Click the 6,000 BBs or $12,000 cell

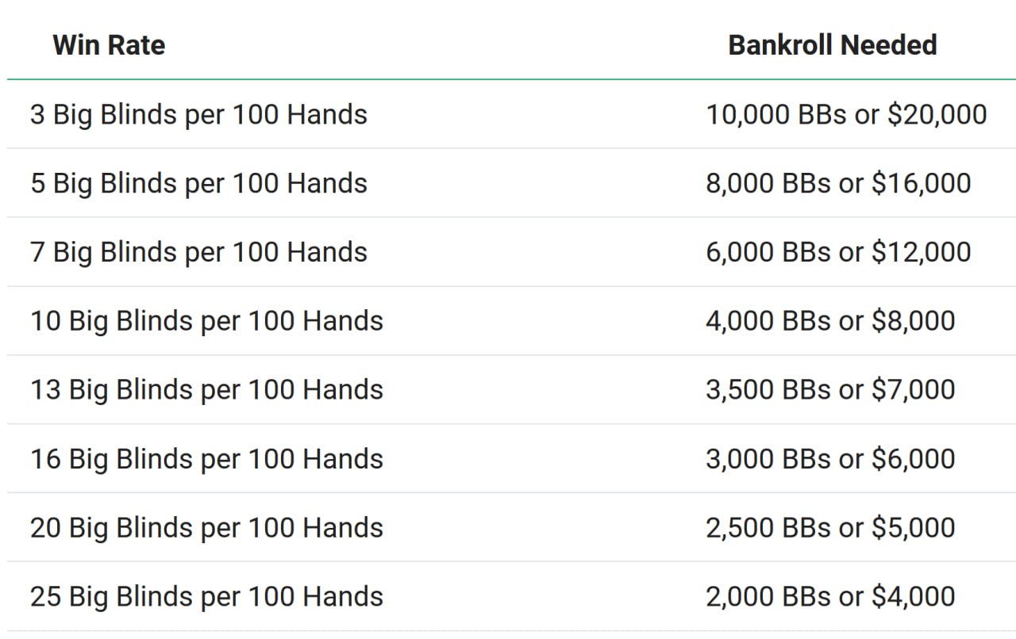(x=838, y=252)
